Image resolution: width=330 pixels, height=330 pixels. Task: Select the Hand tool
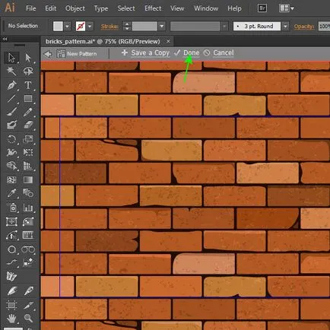click(11, 318)
